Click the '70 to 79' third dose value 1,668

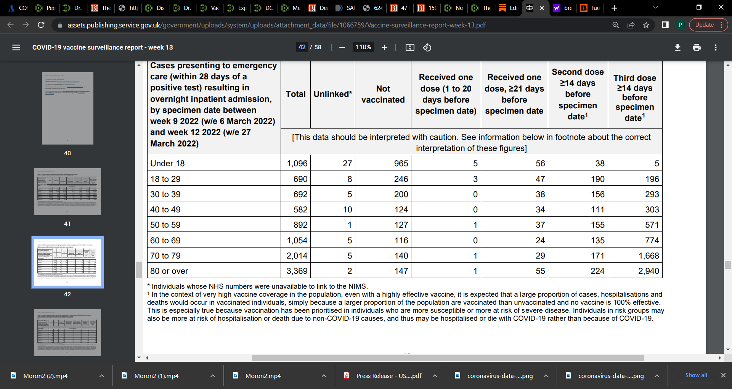click(x=649, y=256)
